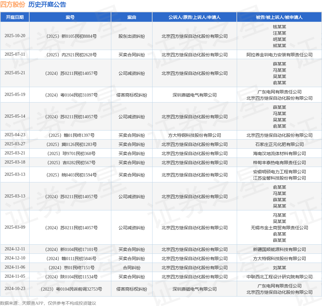Click defendant 胡某某
Image resolution: width=322 pixels, height=306 pixels.
click(x=280, y=39)
